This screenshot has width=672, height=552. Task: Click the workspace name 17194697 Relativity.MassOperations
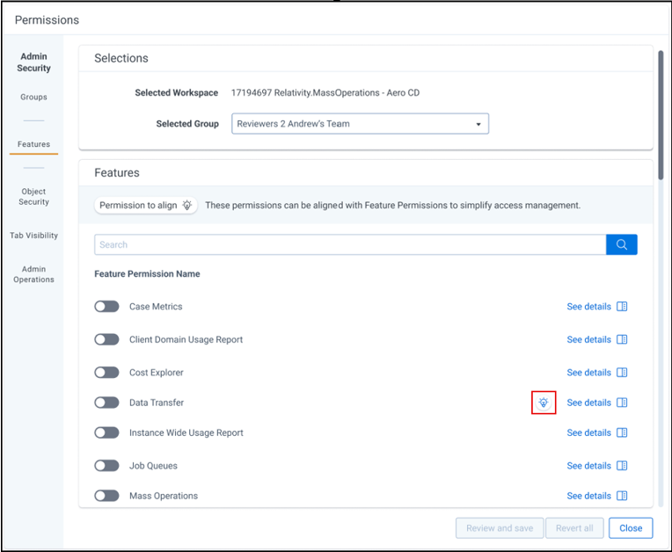pyautogui.click(x=325, y=93)
